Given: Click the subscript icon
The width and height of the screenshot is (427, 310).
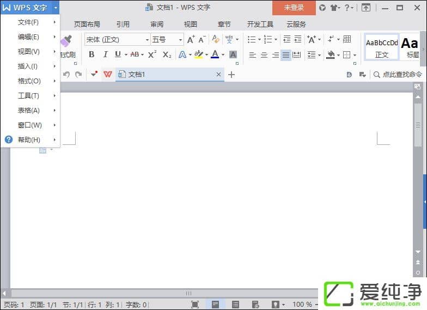Looking at the screenshot, I should coord(167,54).
